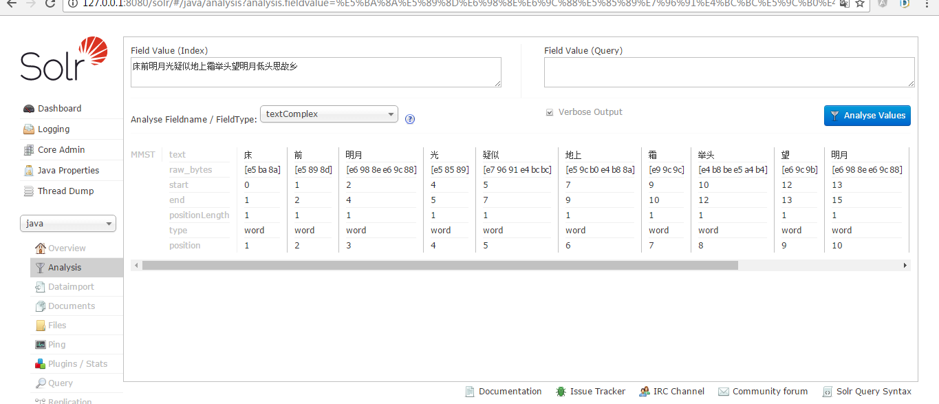
Task: Click inside the Field Value (Query) text area
Action: [729, 72]
